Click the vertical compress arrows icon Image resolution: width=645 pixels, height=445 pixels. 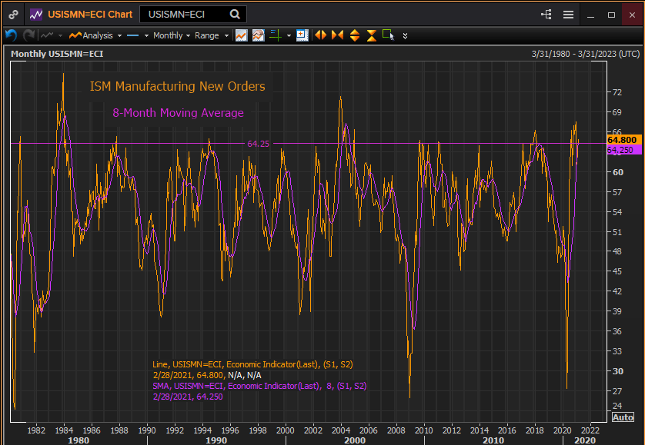coord(372,35)
